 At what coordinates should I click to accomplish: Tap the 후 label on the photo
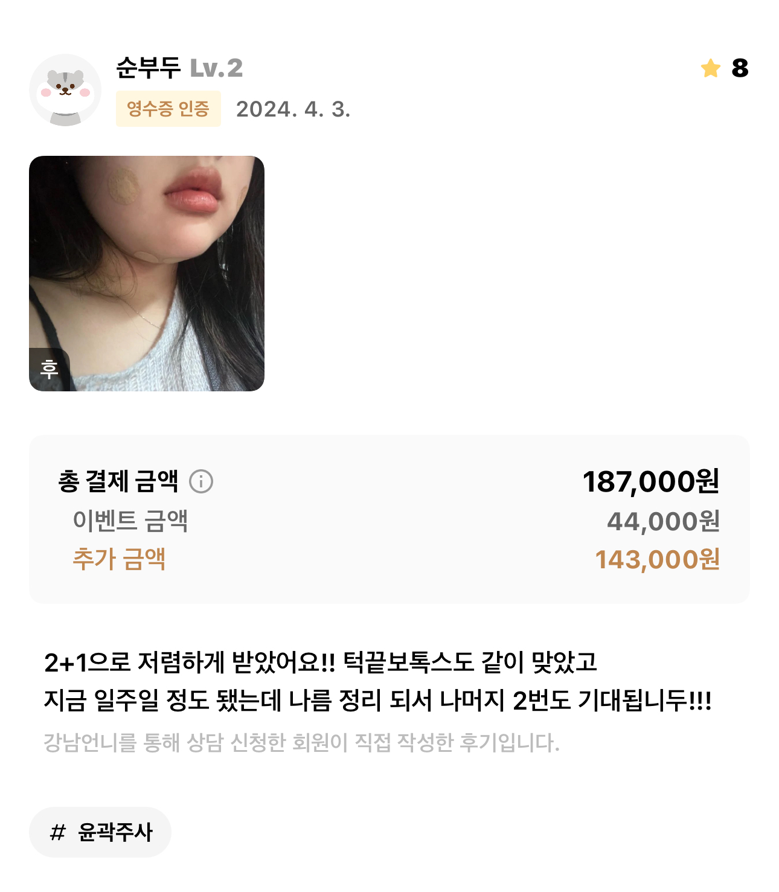click(x=50, y=369)
